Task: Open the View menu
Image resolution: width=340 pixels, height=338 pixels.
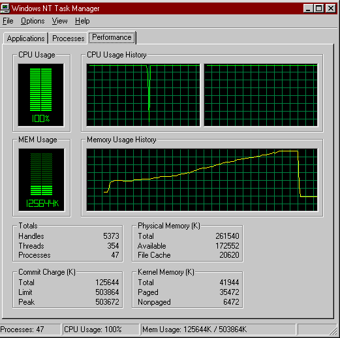Action: click(x=59, y=21)
